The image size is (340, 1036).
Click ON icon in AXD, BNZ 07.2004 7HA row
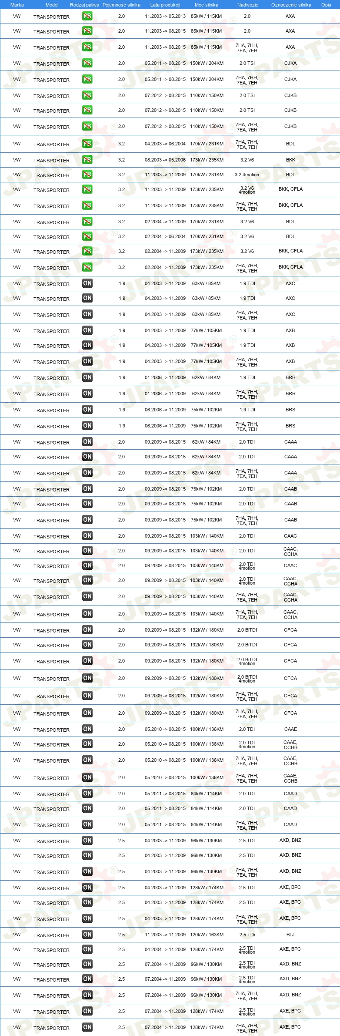pos(87,995)
